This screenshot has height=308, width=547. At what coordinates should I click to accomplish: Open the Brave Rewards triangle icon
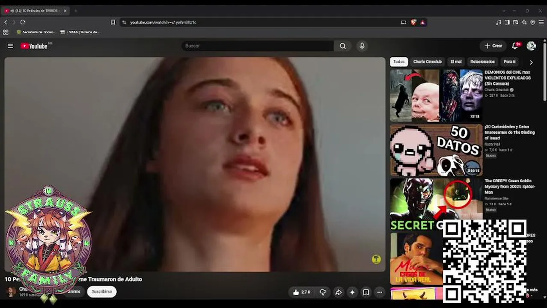point(423,22)
